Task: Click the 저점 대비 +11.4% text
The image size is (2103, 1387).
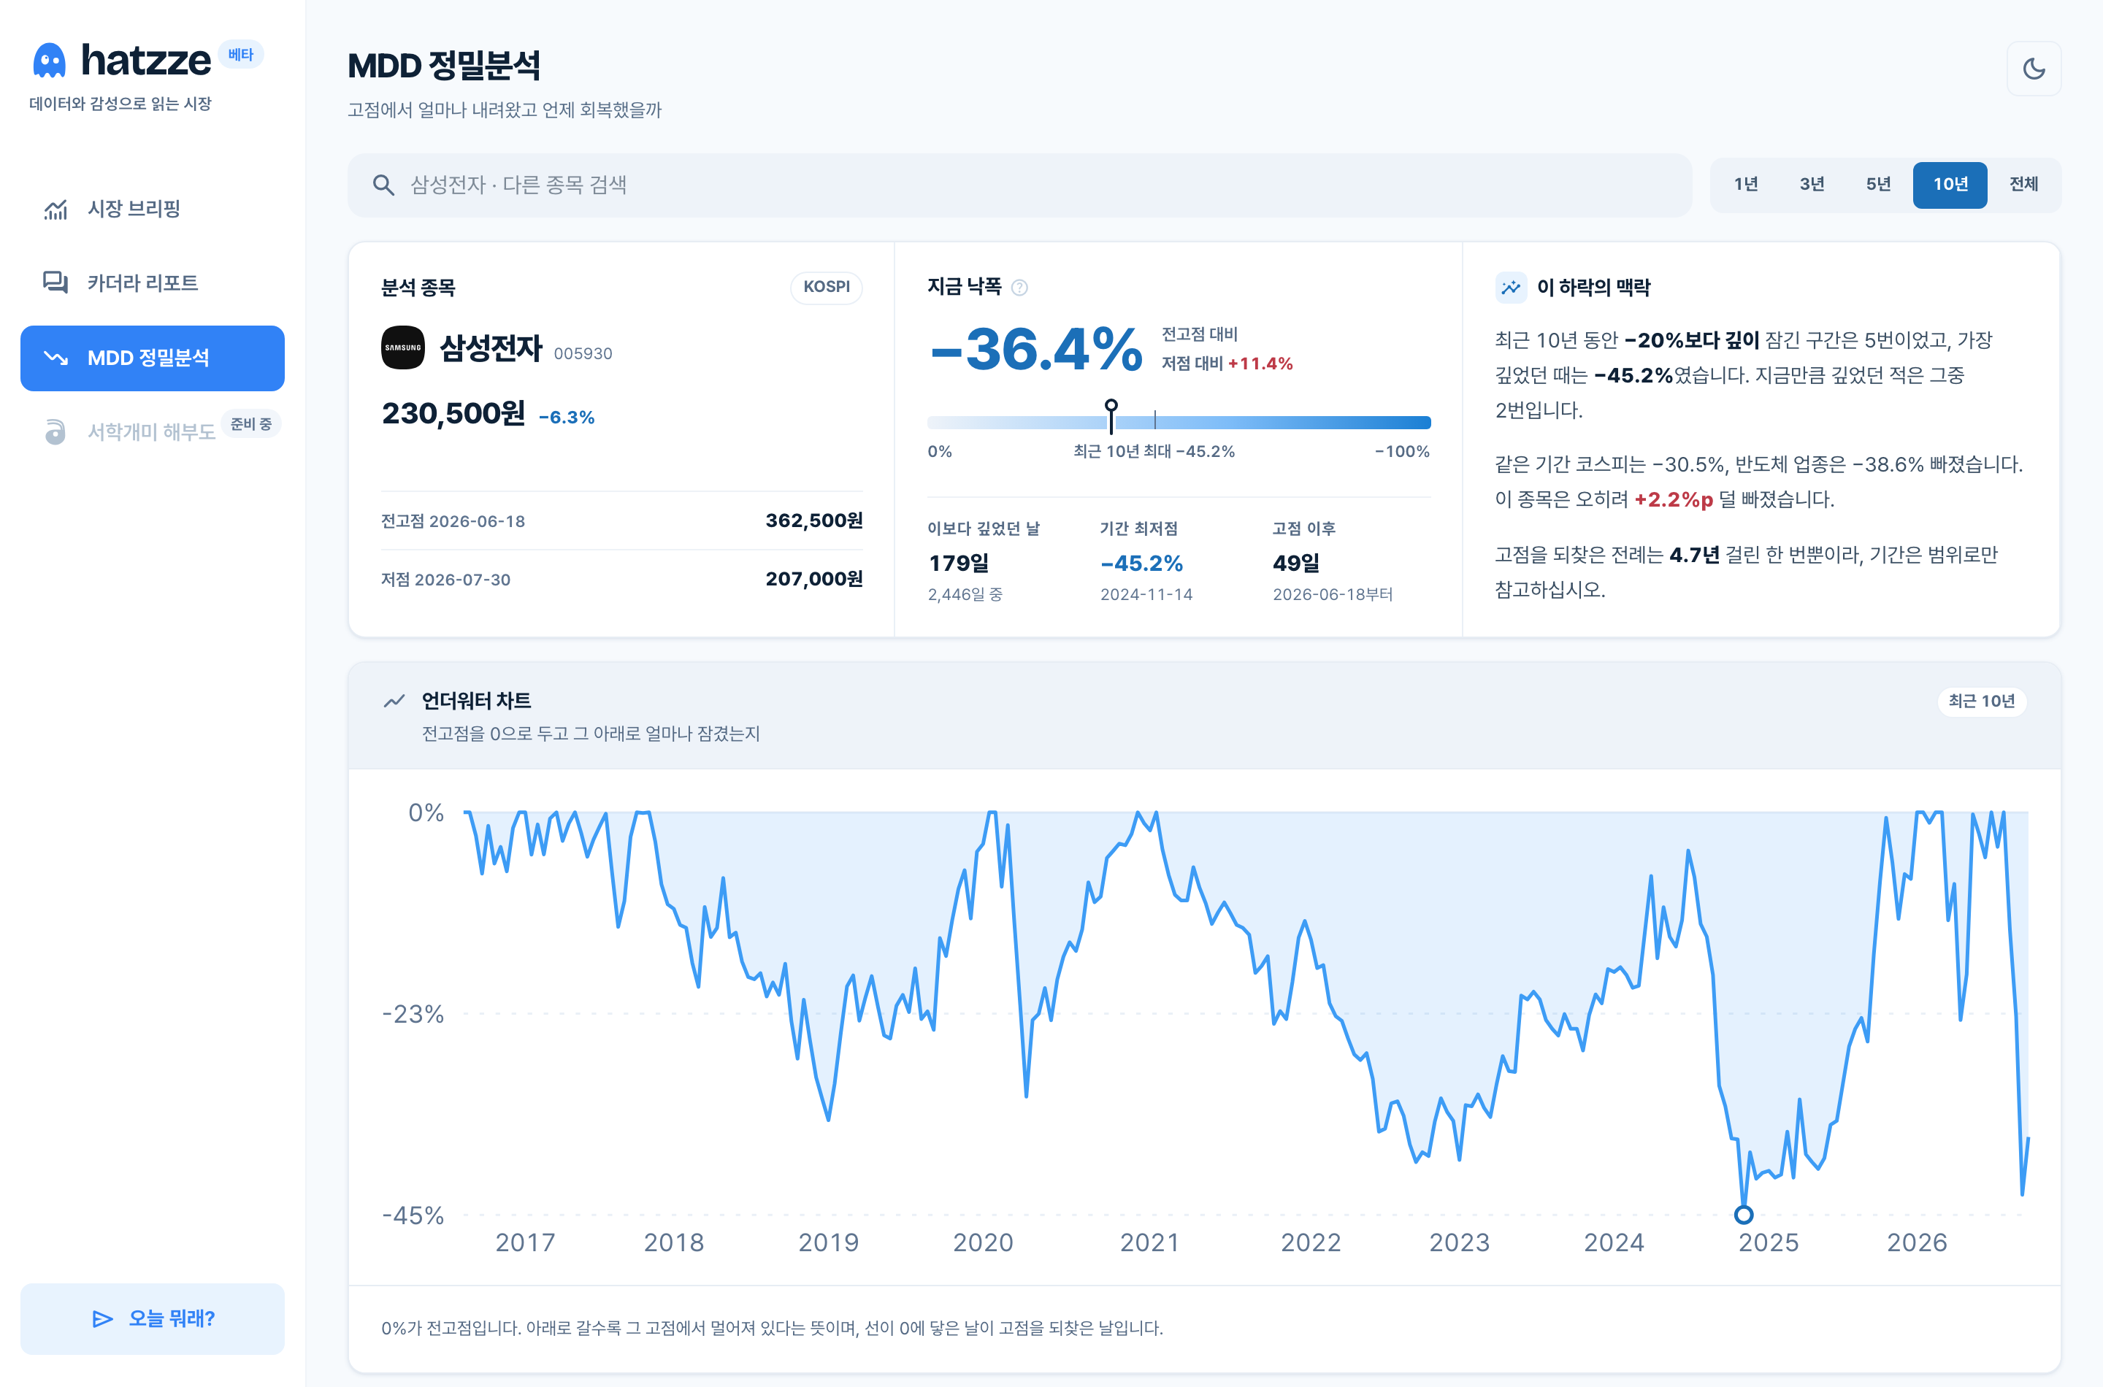Action: tap(1227, 364)
